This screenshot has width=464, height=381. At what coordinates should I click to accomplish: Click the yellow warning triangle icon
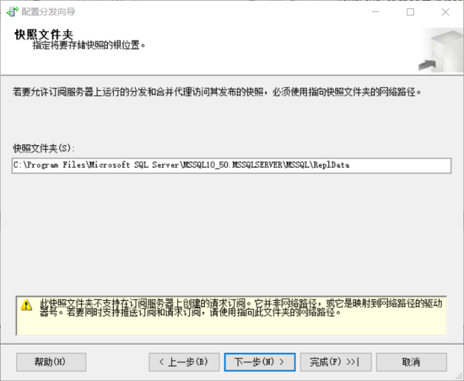[x=26, y=305]
